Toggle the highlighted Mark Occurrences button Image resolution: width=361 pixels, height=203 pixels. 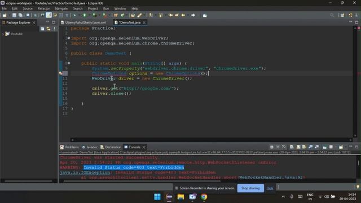[49, 15]
